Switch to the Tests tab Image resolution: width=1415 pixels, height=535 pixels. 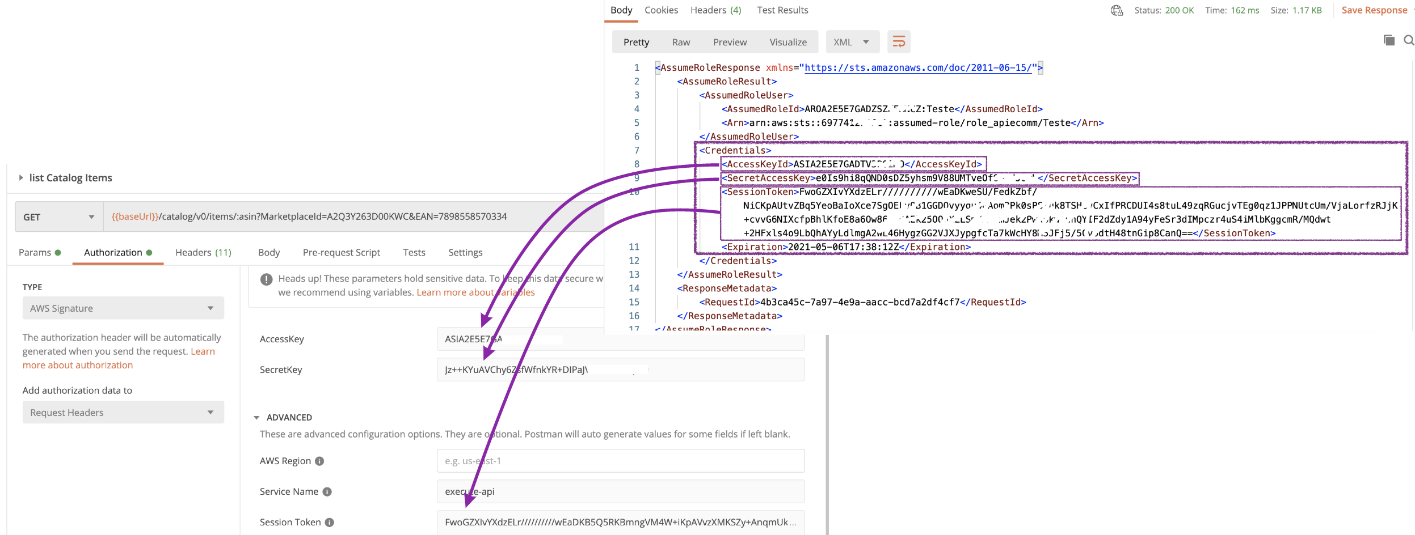(x=414, y=253)
